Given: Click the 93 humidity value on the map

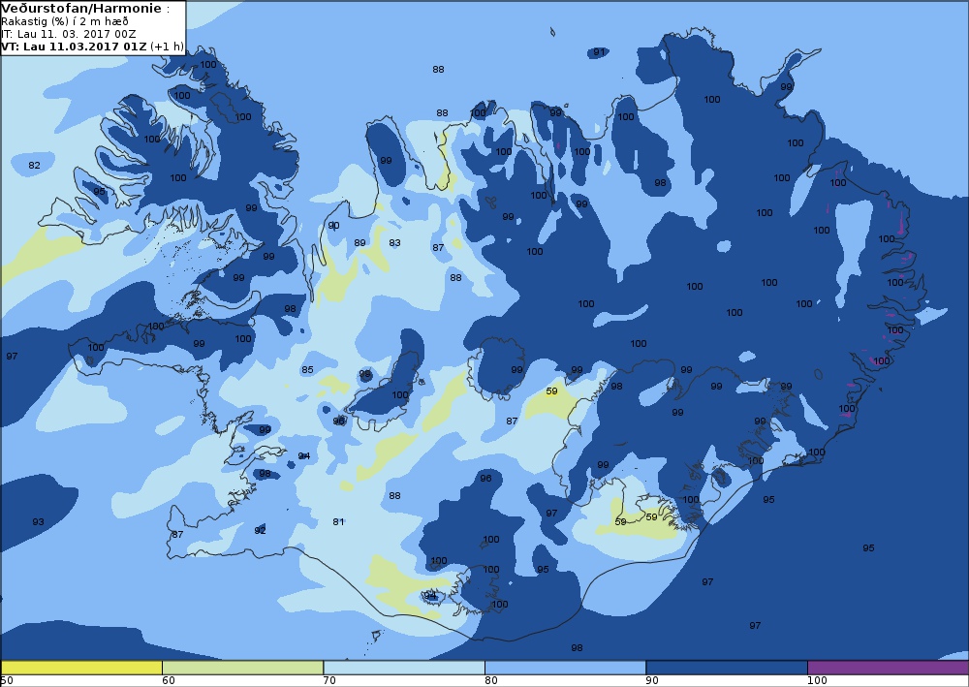Looking at the screenshot, I should pyautogui.click(x=39, y=521).
